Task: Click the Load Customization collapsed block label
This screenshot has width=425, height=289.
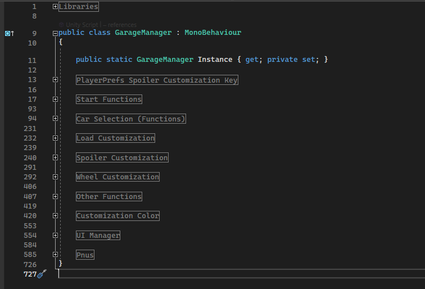Action: (x=115, y=138)
